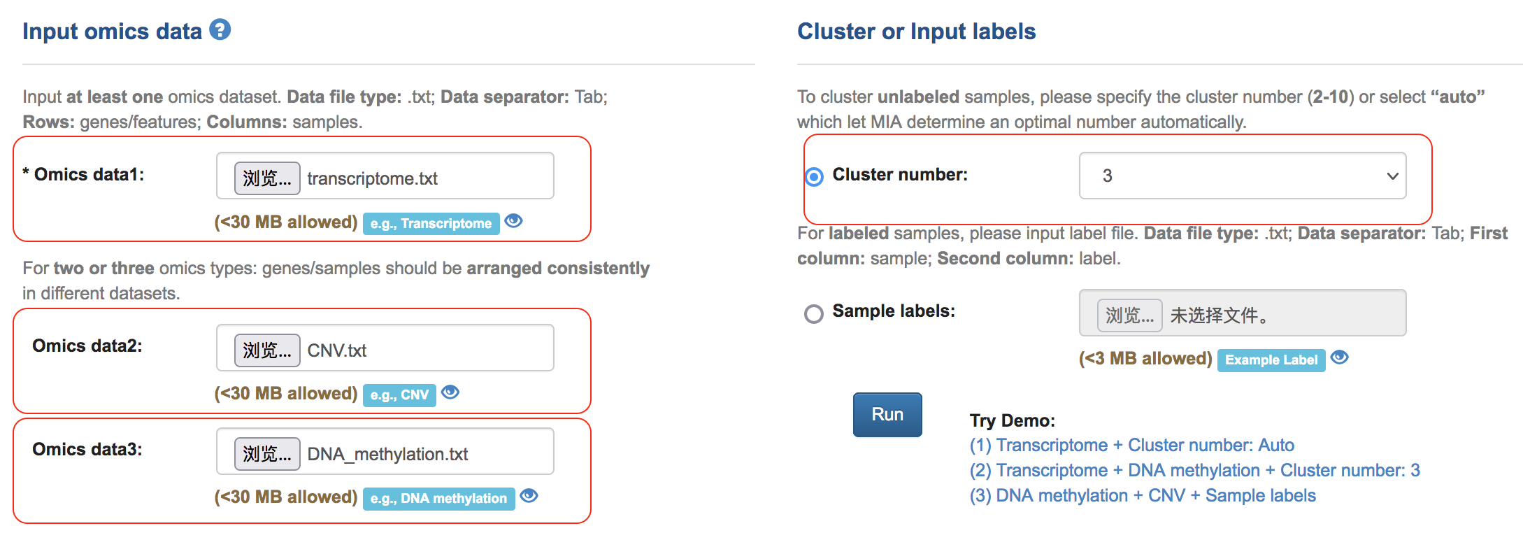Select the Sample labels radio button
This screenshot has width=1523, height=533.
tap(814, 313)
